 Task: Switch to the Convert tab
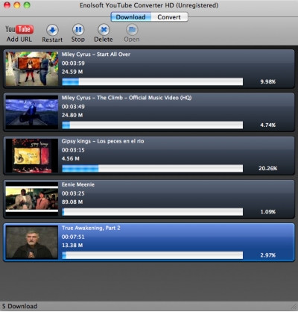[169, 17]
